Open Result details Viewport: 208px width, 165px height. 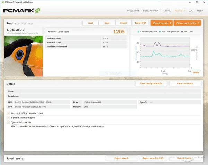162,23
